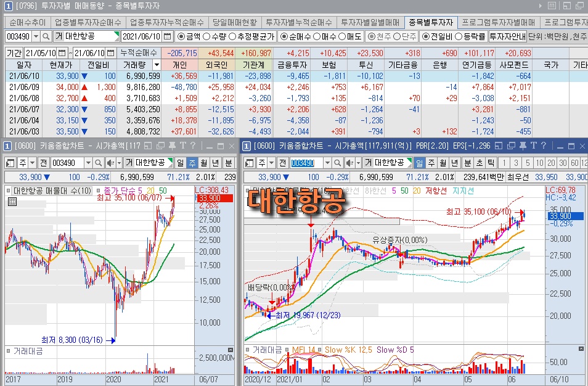Viewport: 588px width, 386px height.
Task: Click the T font icon in the left chart title bar
Action: (182, 146)
